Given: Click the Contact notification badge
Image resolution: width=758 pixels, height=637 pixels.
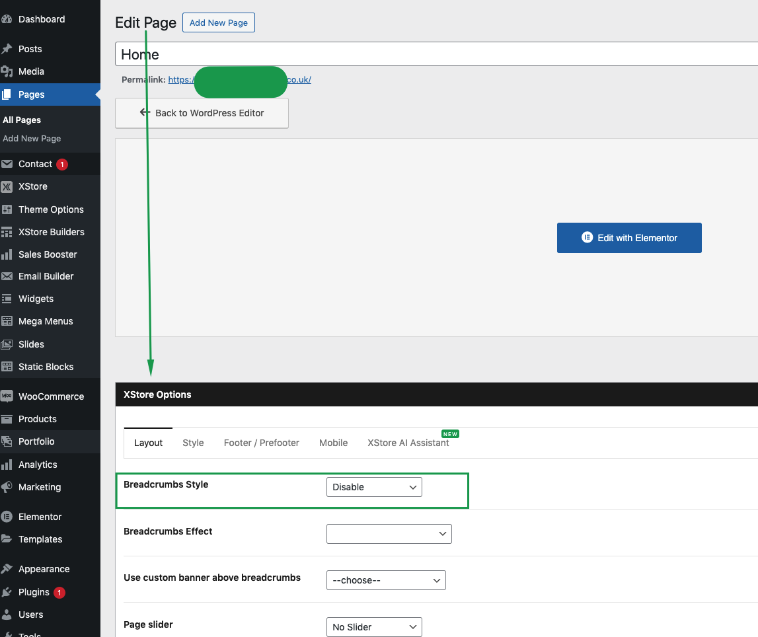Looking at the screenshot, I should (62, 165).
